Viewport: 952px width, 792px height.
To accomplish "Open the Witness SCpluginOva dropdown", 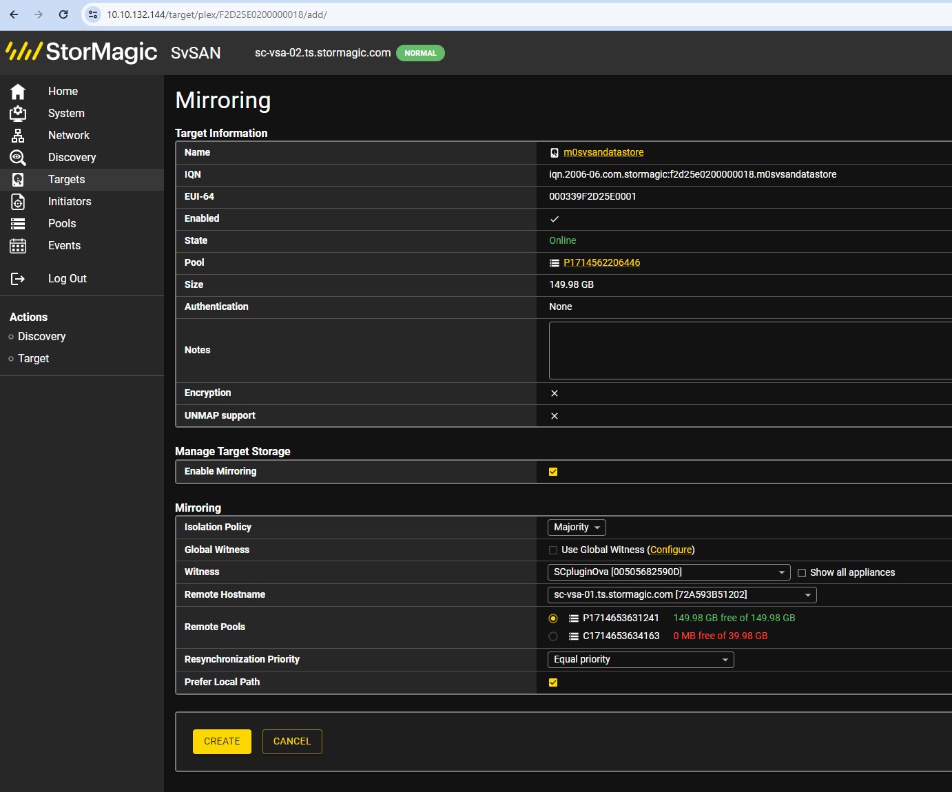I will point(669,572).
